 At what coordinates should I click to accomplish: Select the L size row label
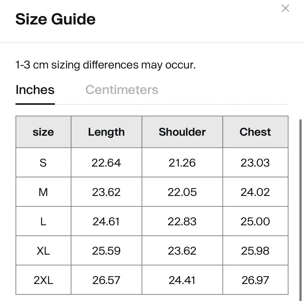[43, 221]
